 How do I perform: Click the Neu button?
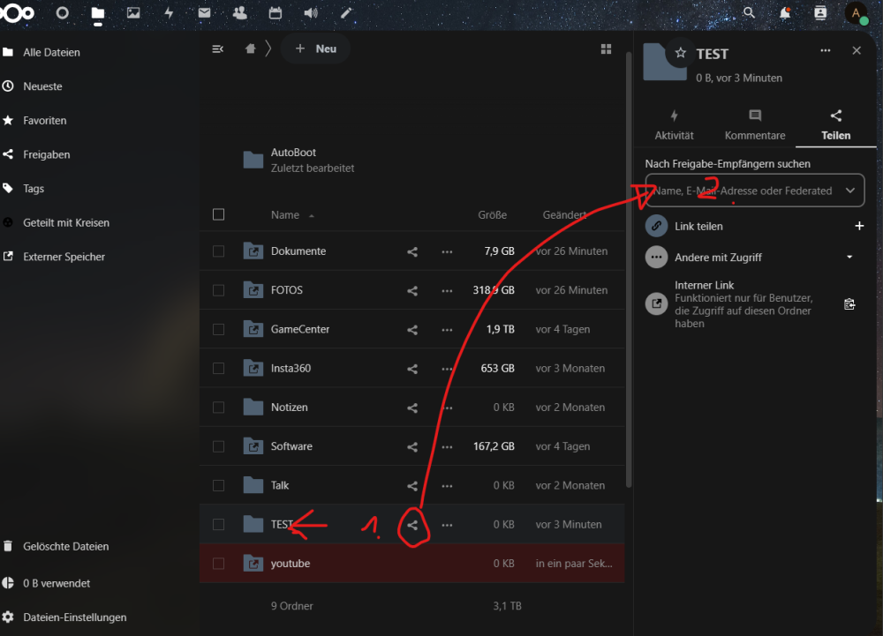tap(315, 49)
